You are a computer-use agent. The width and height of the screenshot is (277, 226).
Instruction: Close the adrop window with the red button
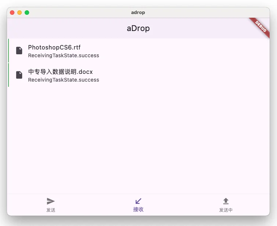click(x=12, y=13)
